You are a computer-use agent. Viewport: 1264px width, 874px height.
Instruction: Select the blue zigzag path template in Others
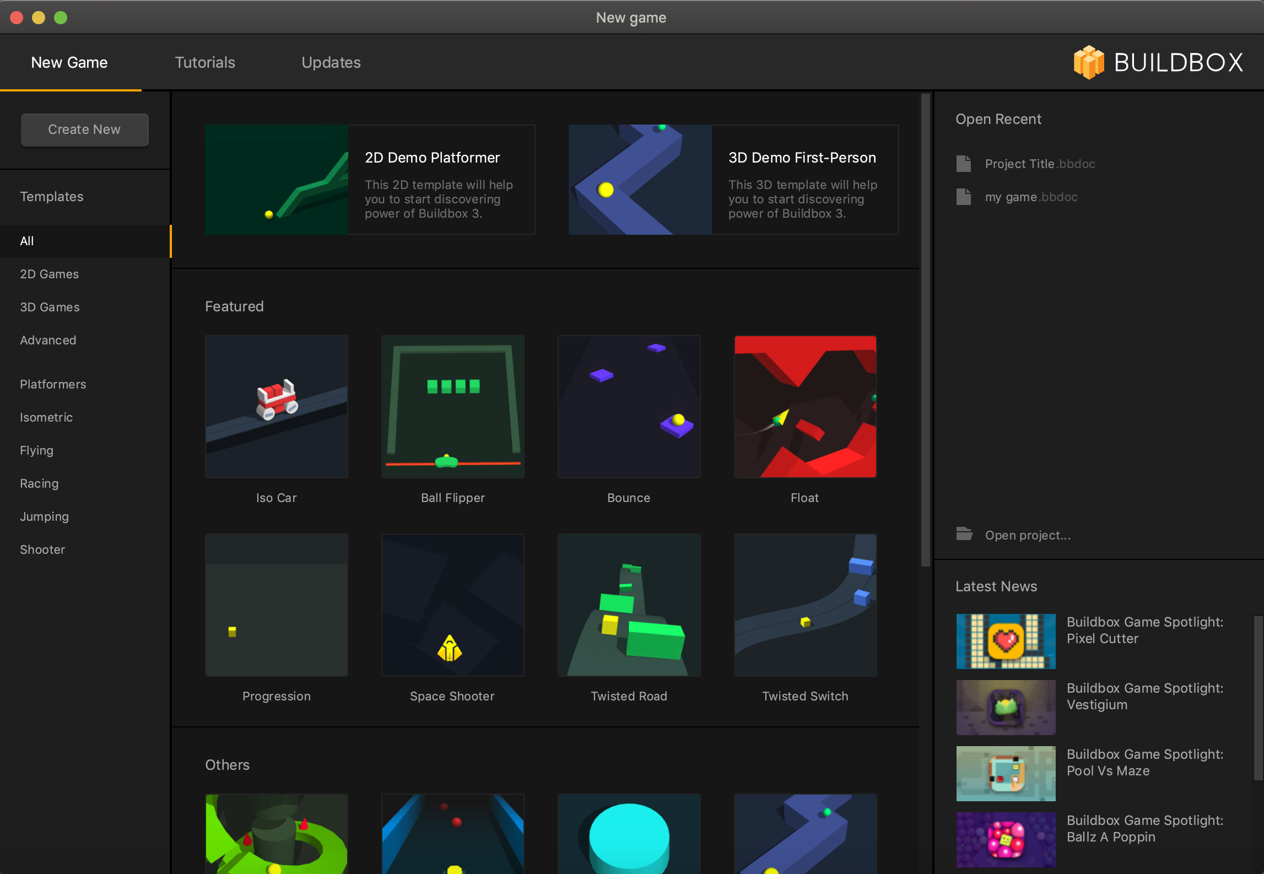pyautogui.click(x=806, y=833)
